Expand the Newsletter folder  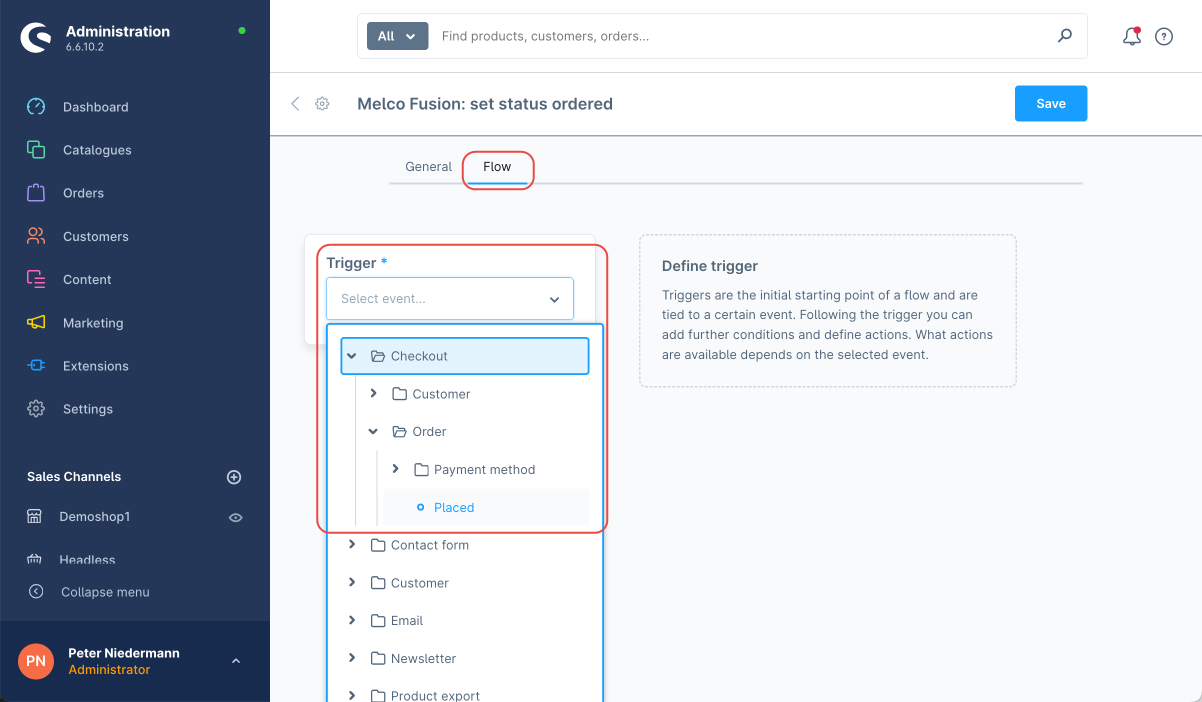coord(352,658)
